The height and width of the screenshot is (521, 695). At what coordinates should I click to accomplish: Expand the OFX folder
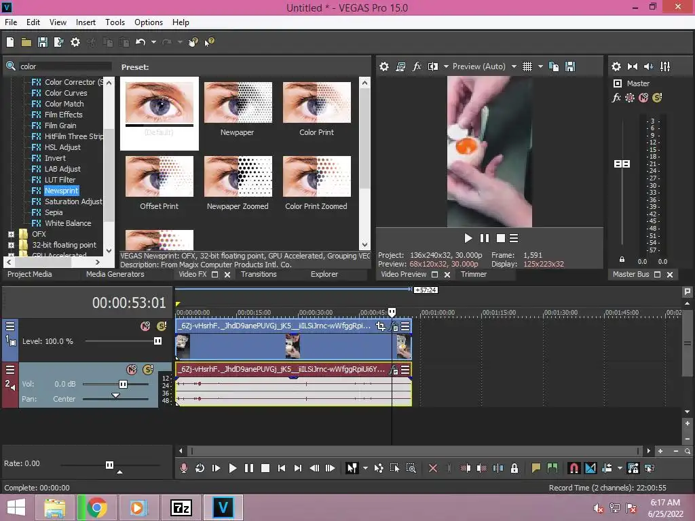(11, 234)
